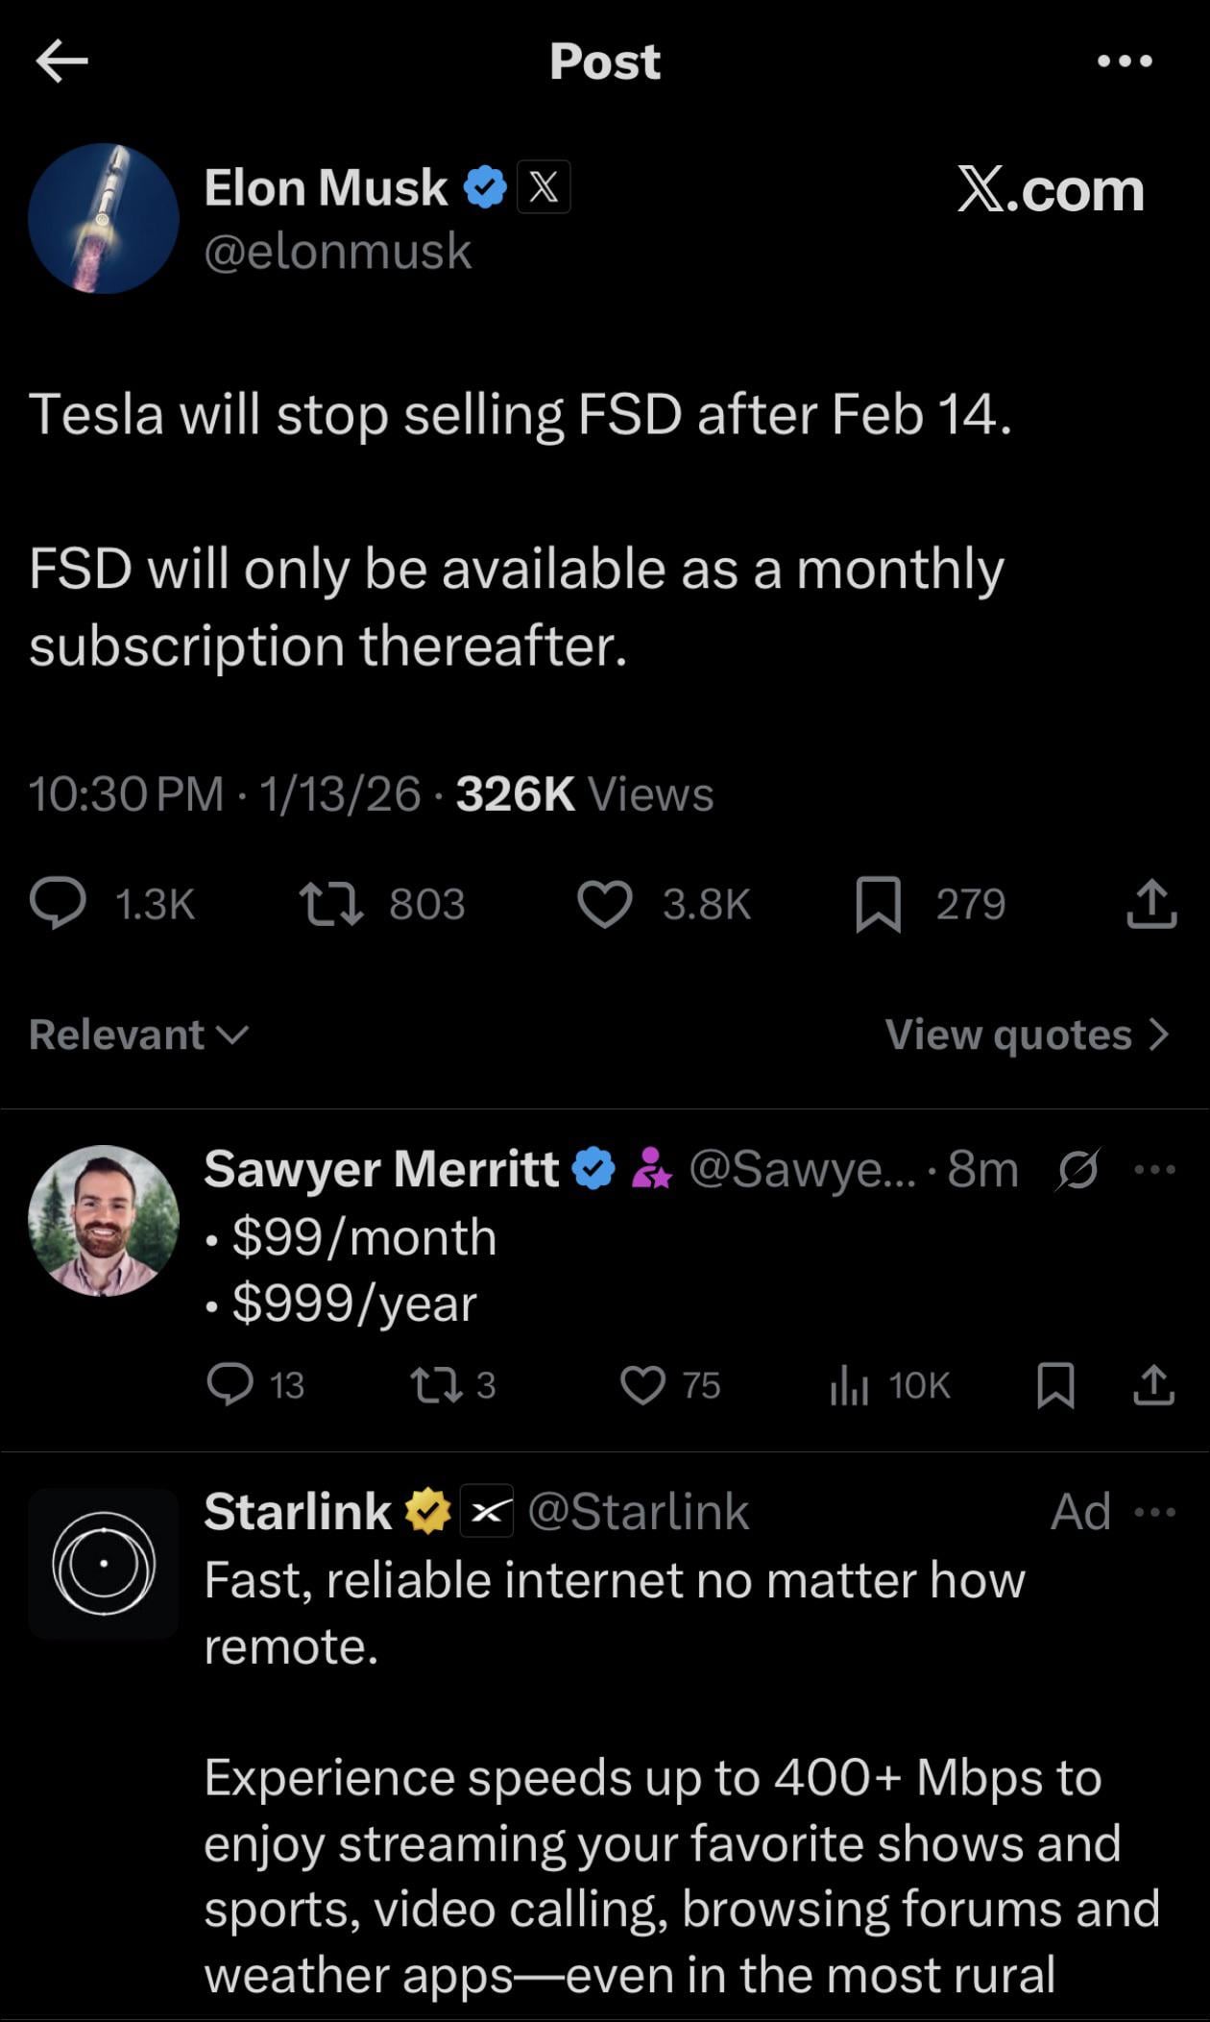The height and width of the screenshot is (2022, 1210).
Task: Share Elon Musk's post
Action: [x=1150, y=904]
